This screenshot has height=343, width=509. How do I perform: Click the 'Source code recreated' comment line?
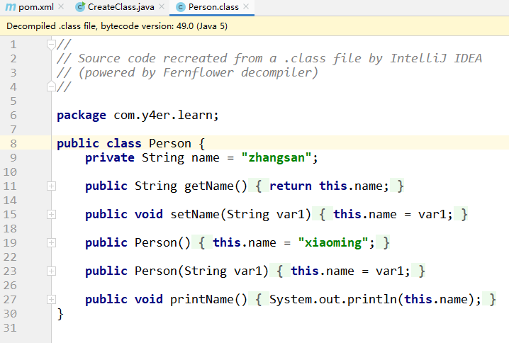pos(269,58)
